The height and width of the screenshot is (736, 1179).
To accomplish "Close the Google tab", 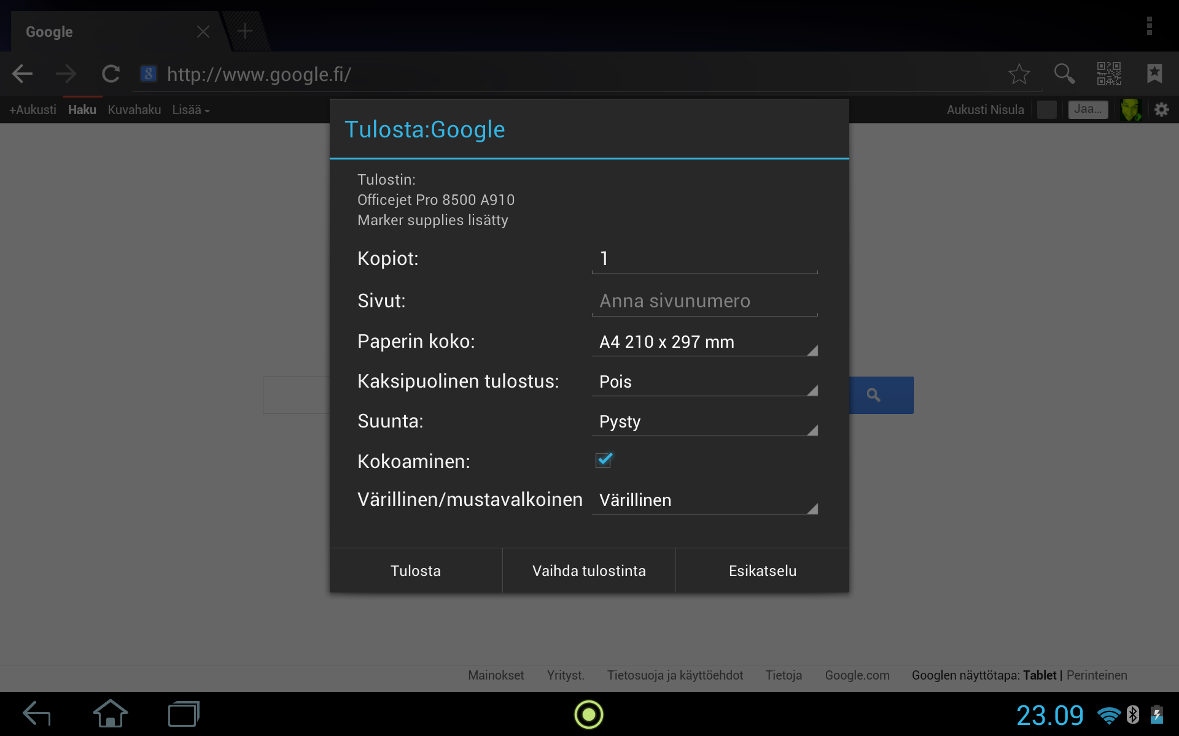I will coord(203,32).
